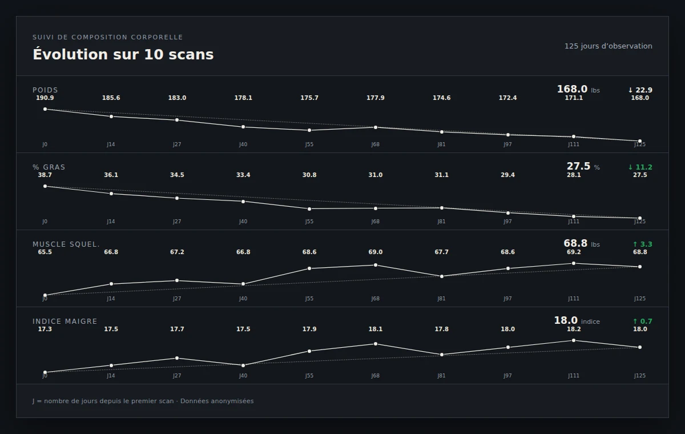This screenshot has width=685, height=434.
Task: Click the J55 point on % GRAS chart
Action: click(x=309, y=208)
